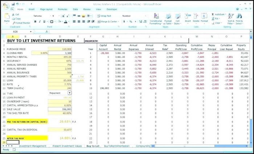Screen dimensions: 254x154
Task: Click the Decrease Indent icon
Action: click(x=89, y=21)
